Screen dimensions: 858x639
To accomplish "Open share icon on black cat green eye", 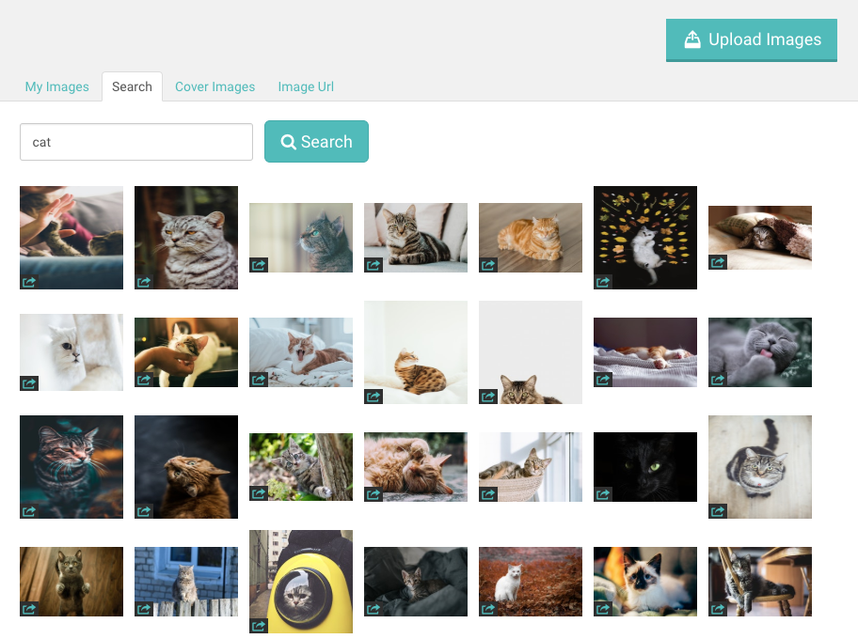I will coord(603,494).
